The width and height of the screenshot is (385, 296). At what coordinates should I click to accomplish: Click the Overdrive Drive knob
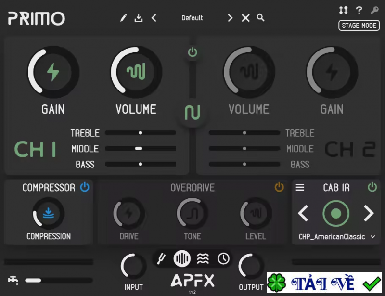click(x=129, y=214)
